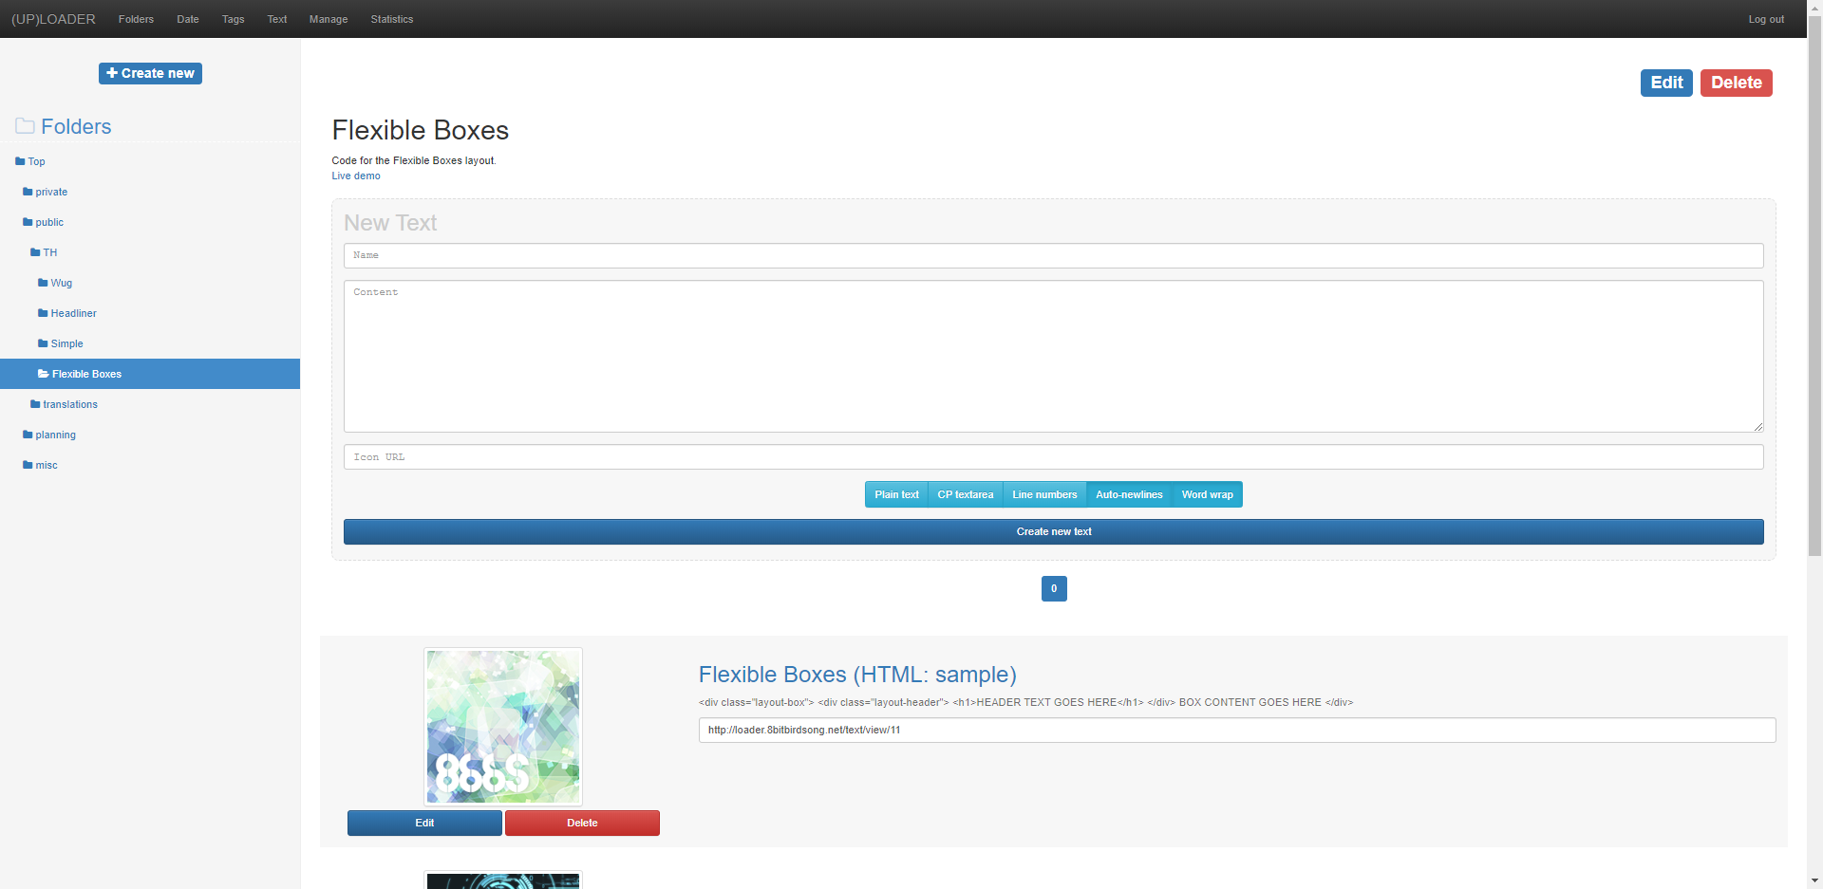This screenshot has width=1823, height=889.
Task: Click the folder icon next to Headliner
Action: 43,313
